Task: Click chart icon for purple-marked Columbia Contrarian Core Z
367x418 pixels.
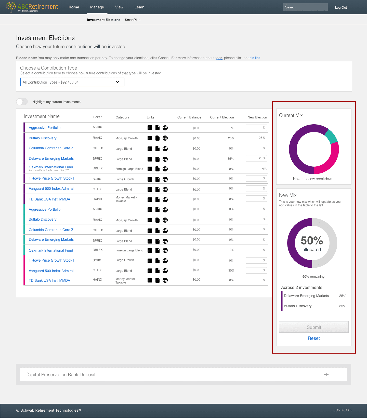Action: pyautogui.click(x=150, y=149)
